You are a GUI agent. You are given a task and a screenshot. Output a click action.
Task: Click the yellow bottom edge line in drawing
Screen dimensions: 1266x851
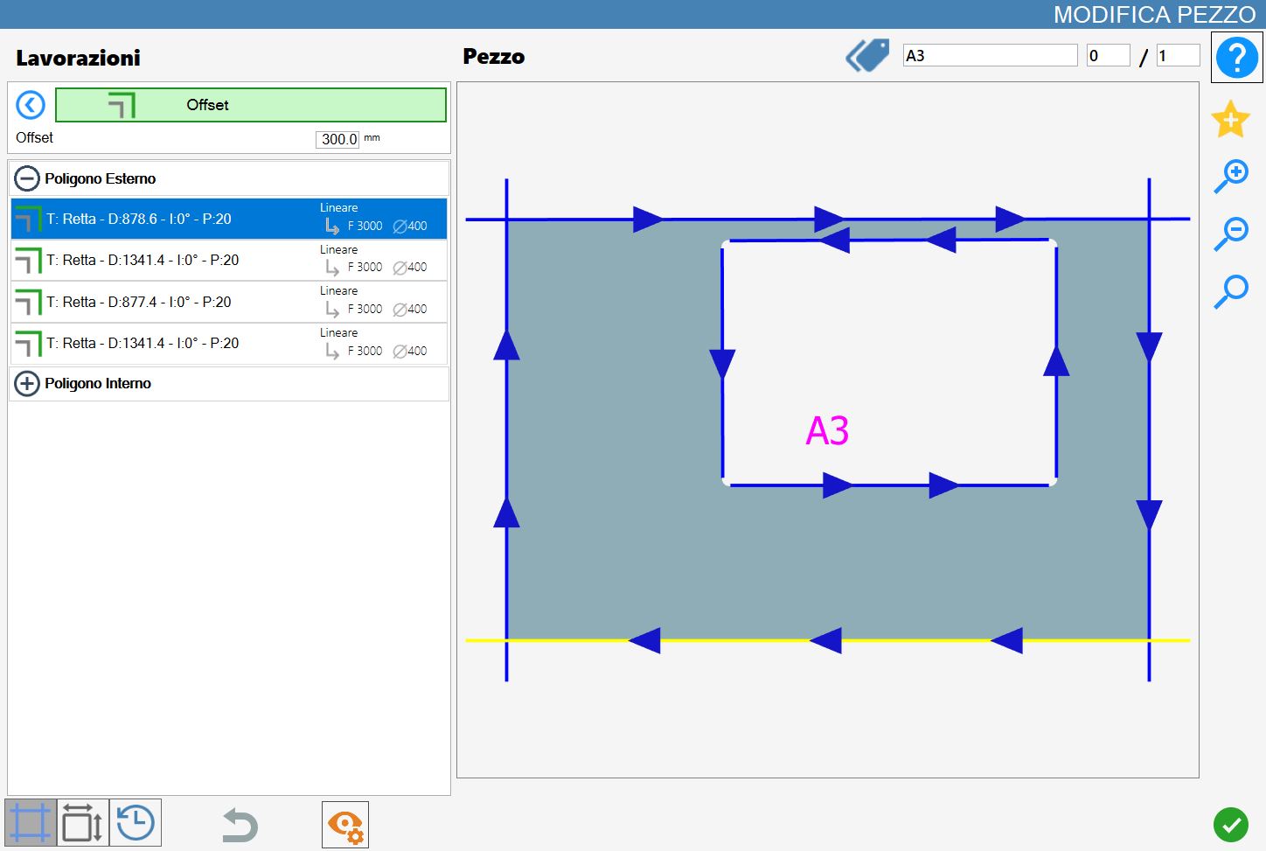tap(827, 641)
